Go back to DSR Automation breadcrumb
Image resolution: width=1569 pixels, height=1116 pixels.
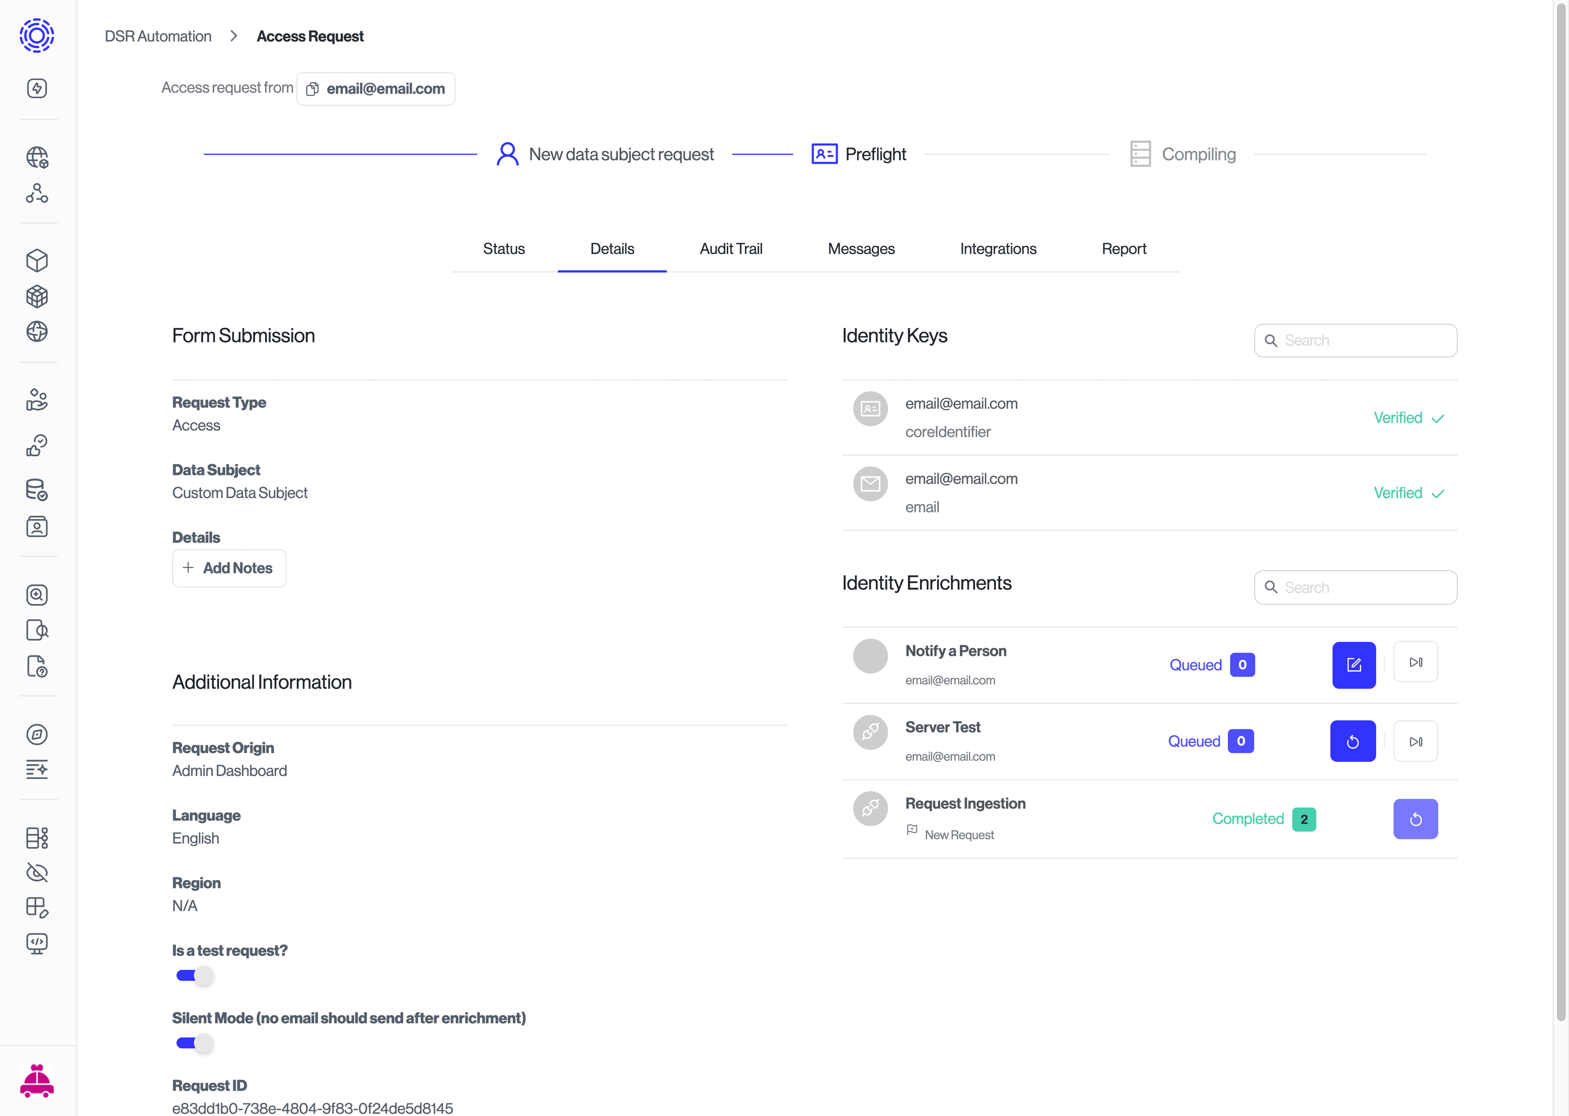coord(158,36)
